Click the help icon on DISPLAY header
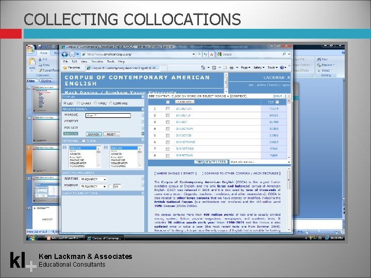This screenshot has height=278, width=371. (143, 97)
